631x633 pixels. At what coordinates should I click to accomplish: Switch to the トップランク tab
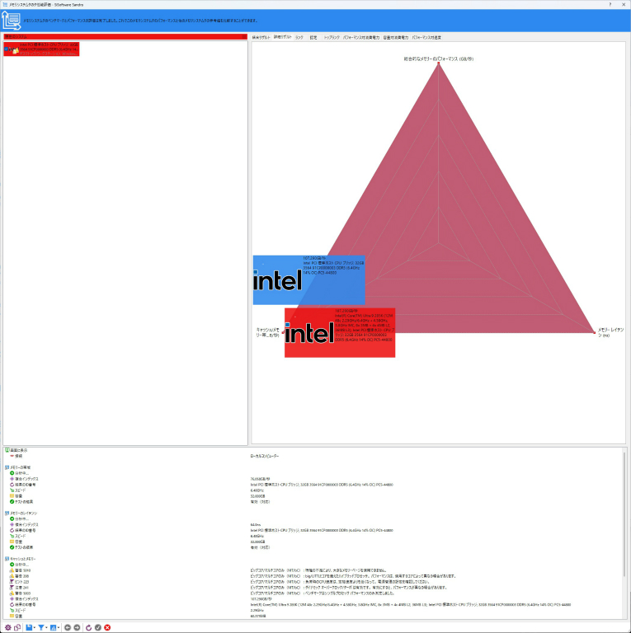click(332, 38)
